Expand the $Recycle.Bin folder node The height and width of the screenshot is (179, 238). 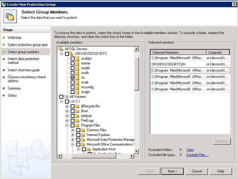tap(67, 106)
